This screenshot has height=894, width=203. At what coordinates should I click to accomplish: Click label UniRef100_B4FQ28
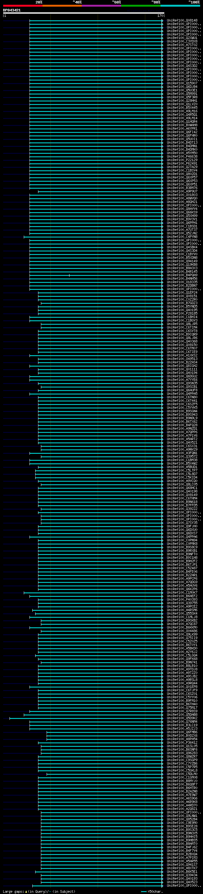point(182,425)
